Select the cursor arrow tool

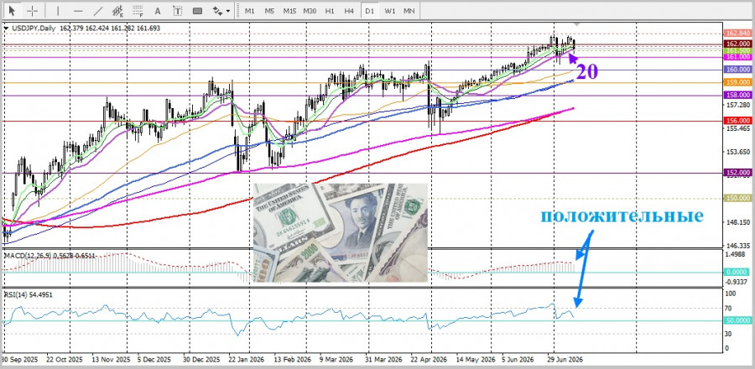tap(12, 11)
